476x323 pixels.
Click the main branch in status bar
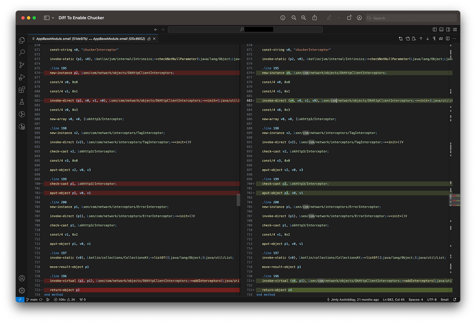coord(32,300)
